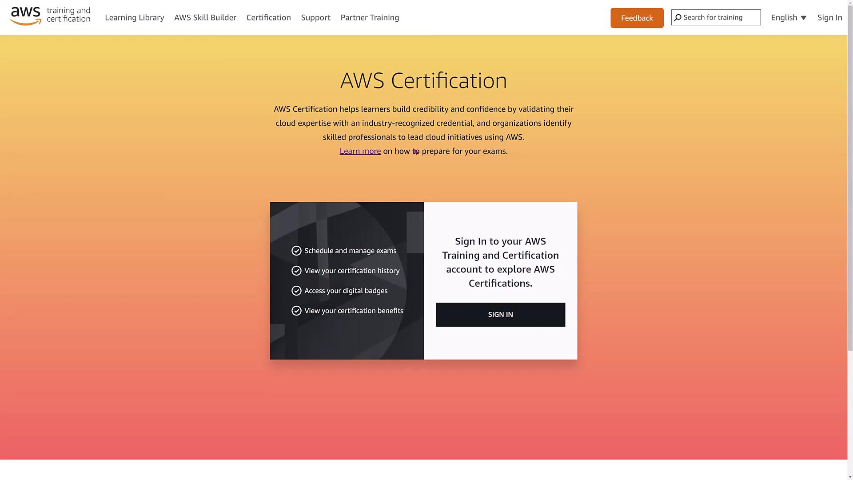Follow the Learn more link
853x480 pixels.
click(x=360, y=151)
